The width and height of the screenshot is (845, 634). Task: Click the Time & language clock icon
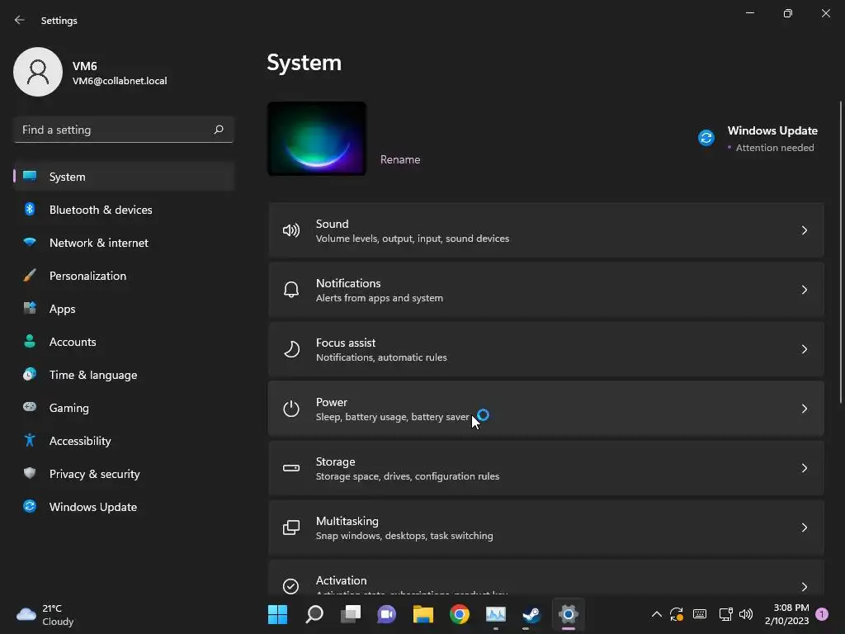pos(30,374)
